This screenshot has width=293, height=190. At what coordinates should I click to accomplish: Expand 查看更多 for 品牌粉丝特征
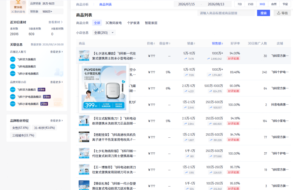pyautogui.click(x=56, y=121)
